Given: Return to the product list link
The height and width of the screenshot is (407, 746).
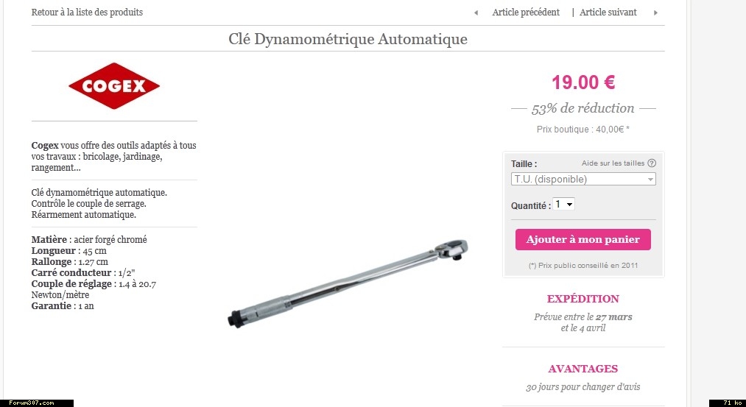Looking at the screenshot, I should [87, 13].
